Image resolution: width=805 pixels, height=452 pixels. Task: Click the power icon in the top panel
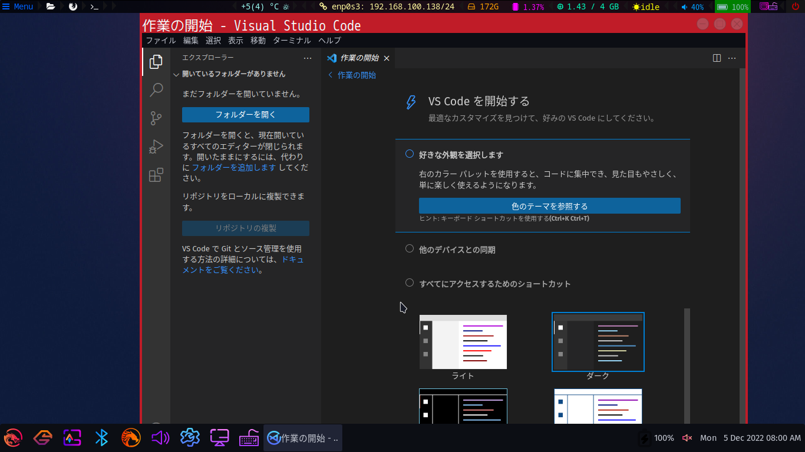click(x=795, y=6)
